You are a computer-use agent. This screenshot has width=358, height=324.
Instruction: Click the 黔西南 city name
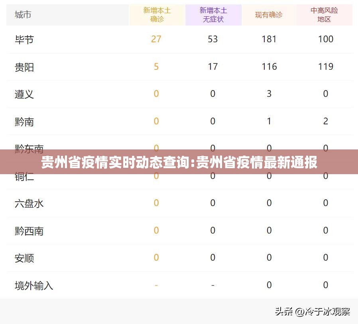tap(29, 231)
